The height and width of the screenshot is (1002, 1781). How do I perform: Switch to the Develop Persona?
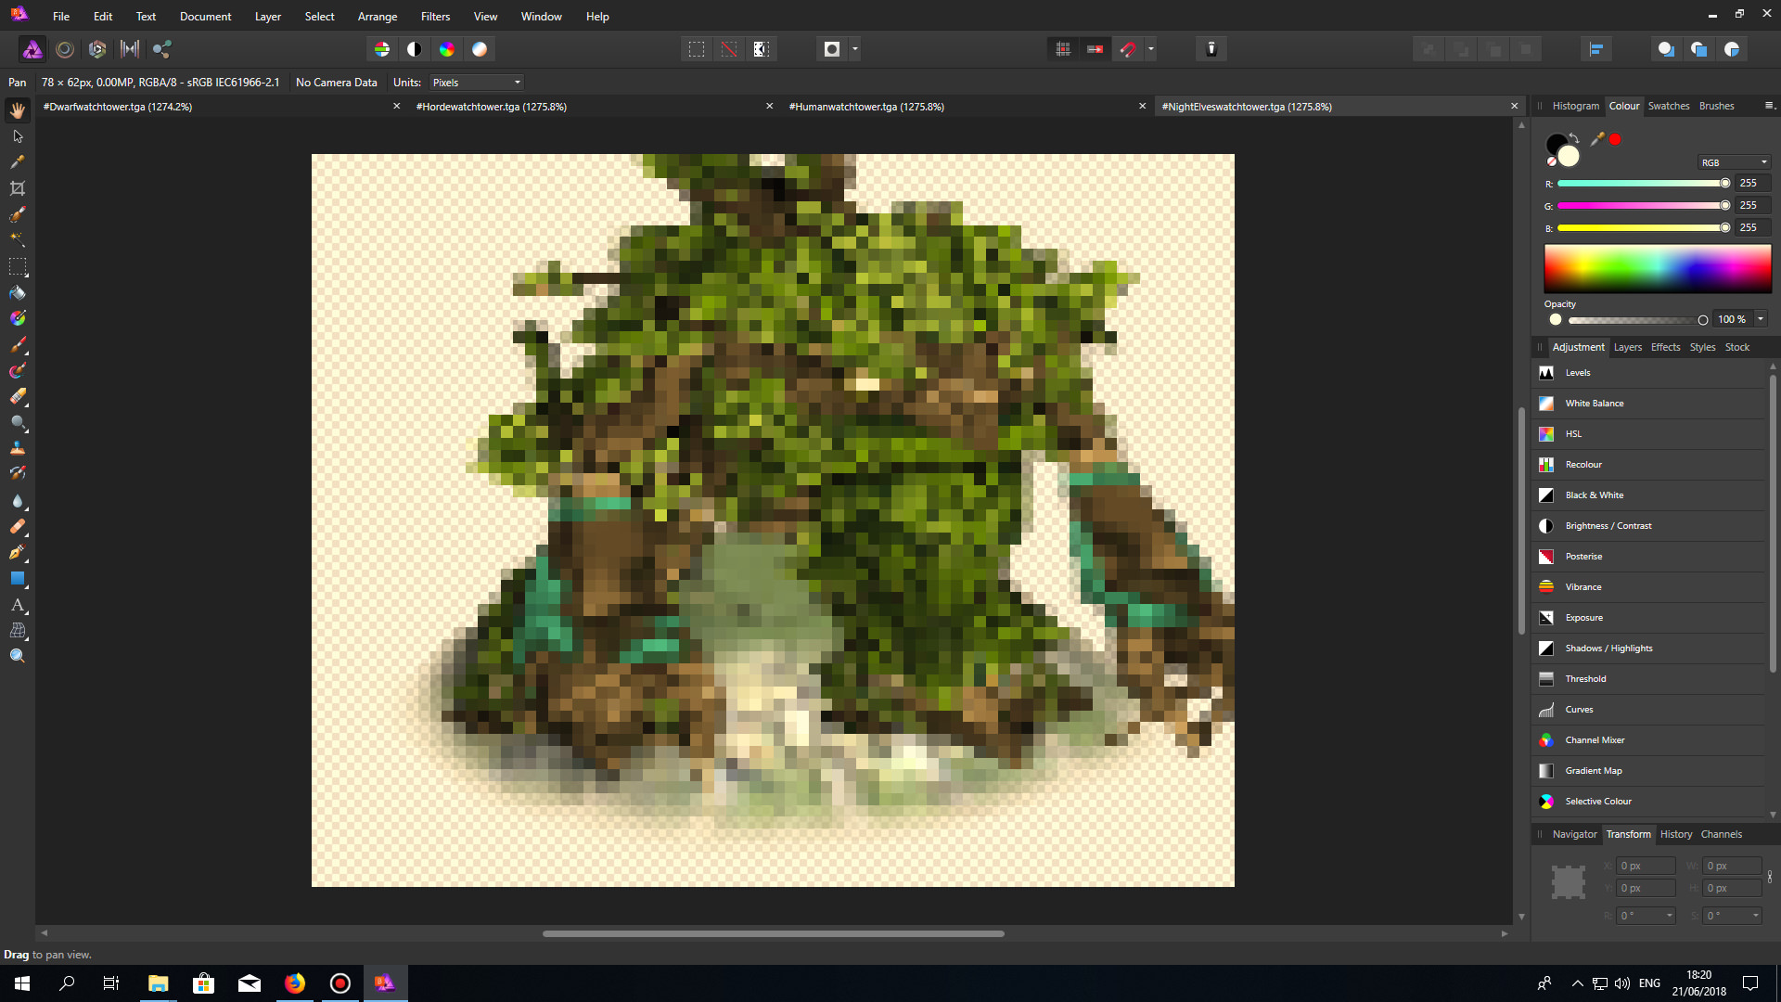click(97, 49)
